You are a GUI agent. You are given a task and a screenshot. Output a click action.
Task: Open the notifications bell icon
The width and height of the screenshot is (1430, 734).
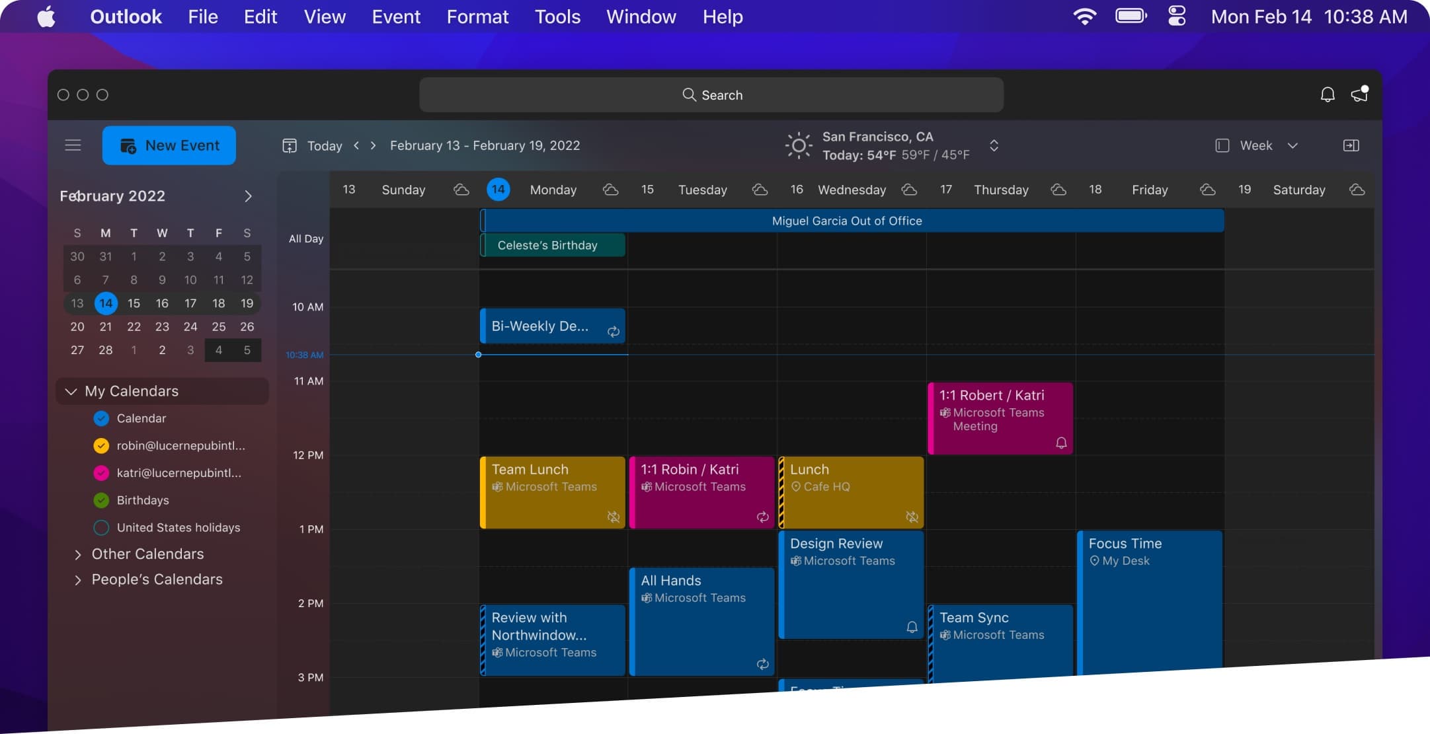pos(1327,94)
